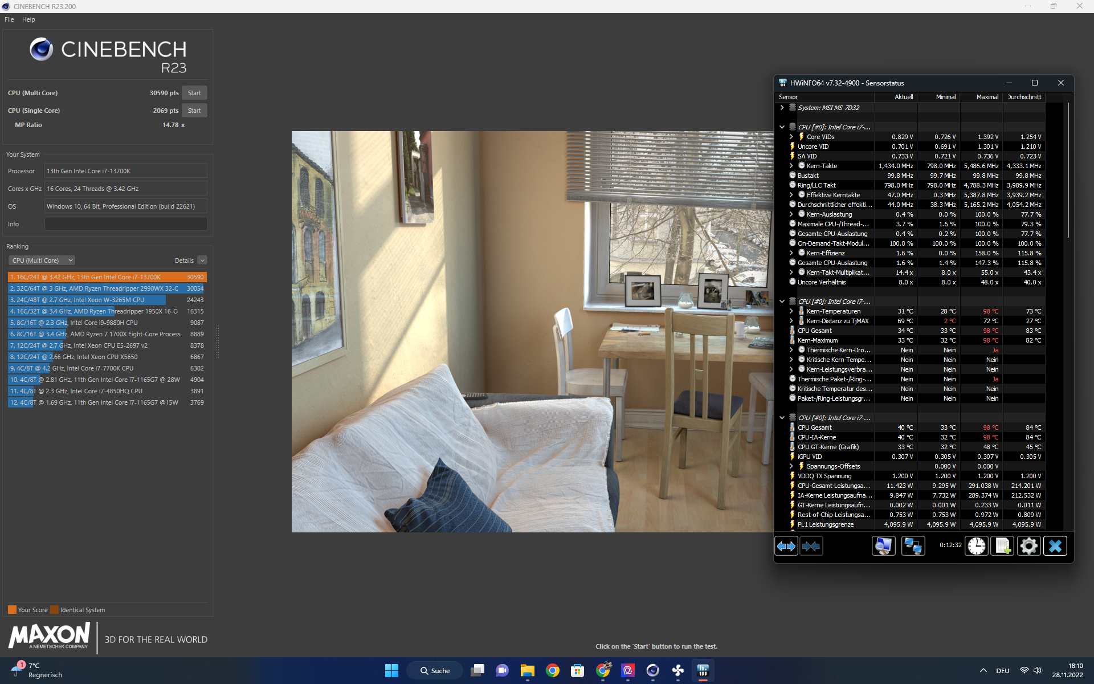
Task: Click the Minimal column header
Action: click(x=938, y=97)
